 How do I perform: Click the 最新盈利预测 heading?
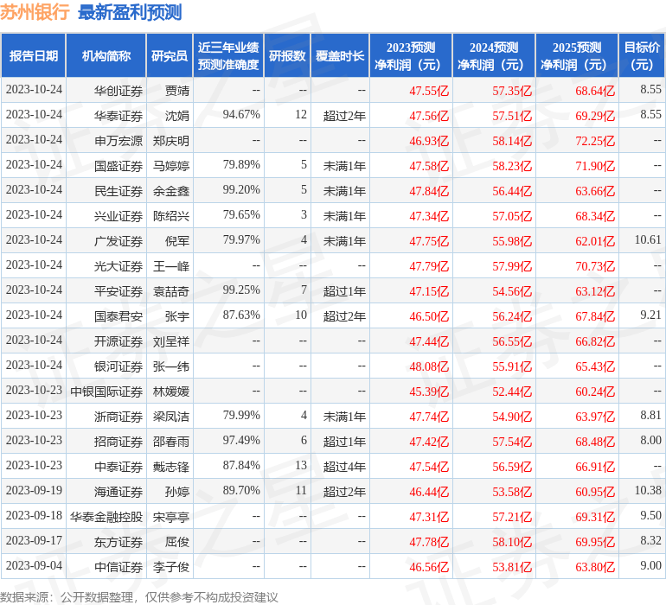130,12
